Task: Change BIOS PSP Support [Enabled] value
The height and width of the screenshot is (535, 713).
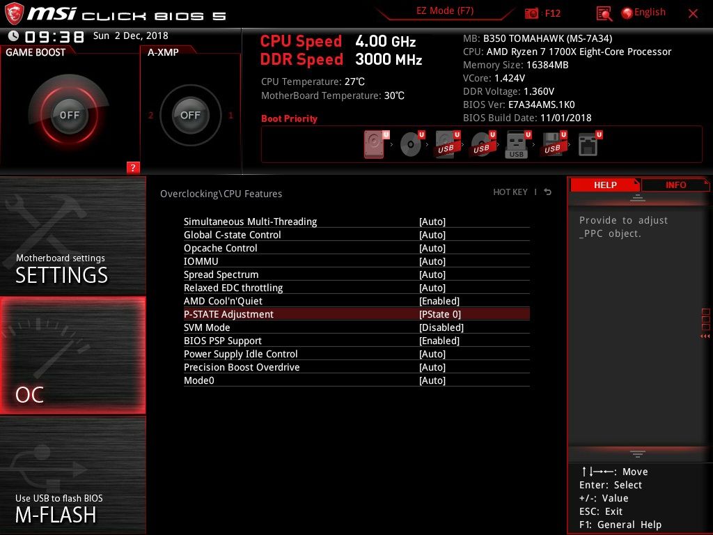Action: coord(439,340)
